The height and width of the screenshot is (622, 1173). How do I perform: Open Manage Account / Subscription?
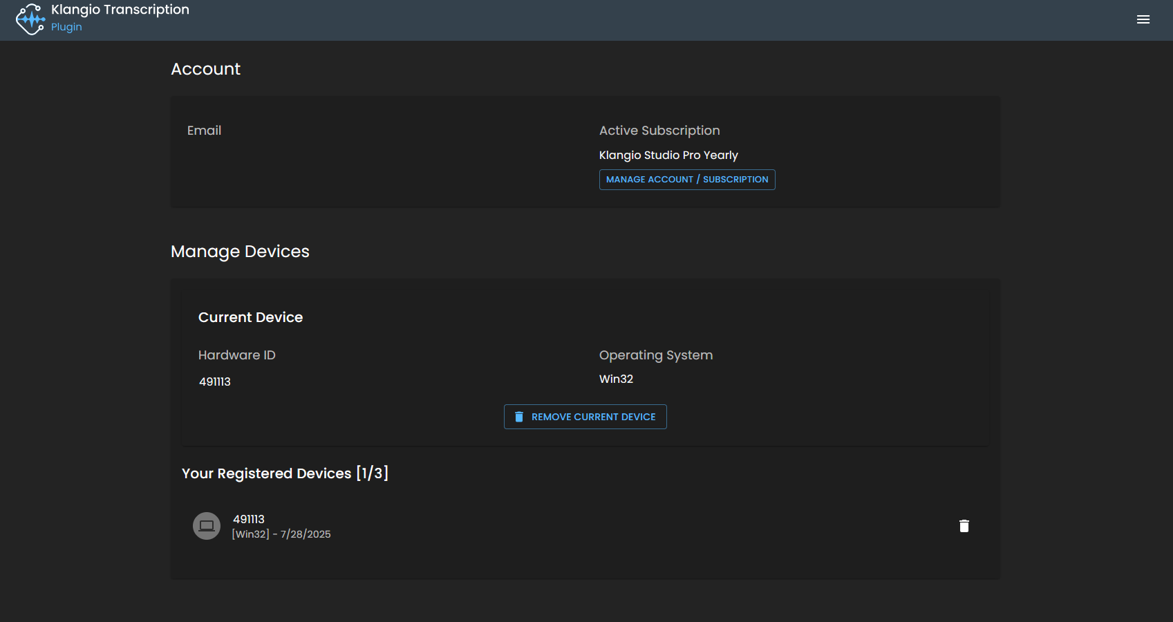(x=686, y=180)
